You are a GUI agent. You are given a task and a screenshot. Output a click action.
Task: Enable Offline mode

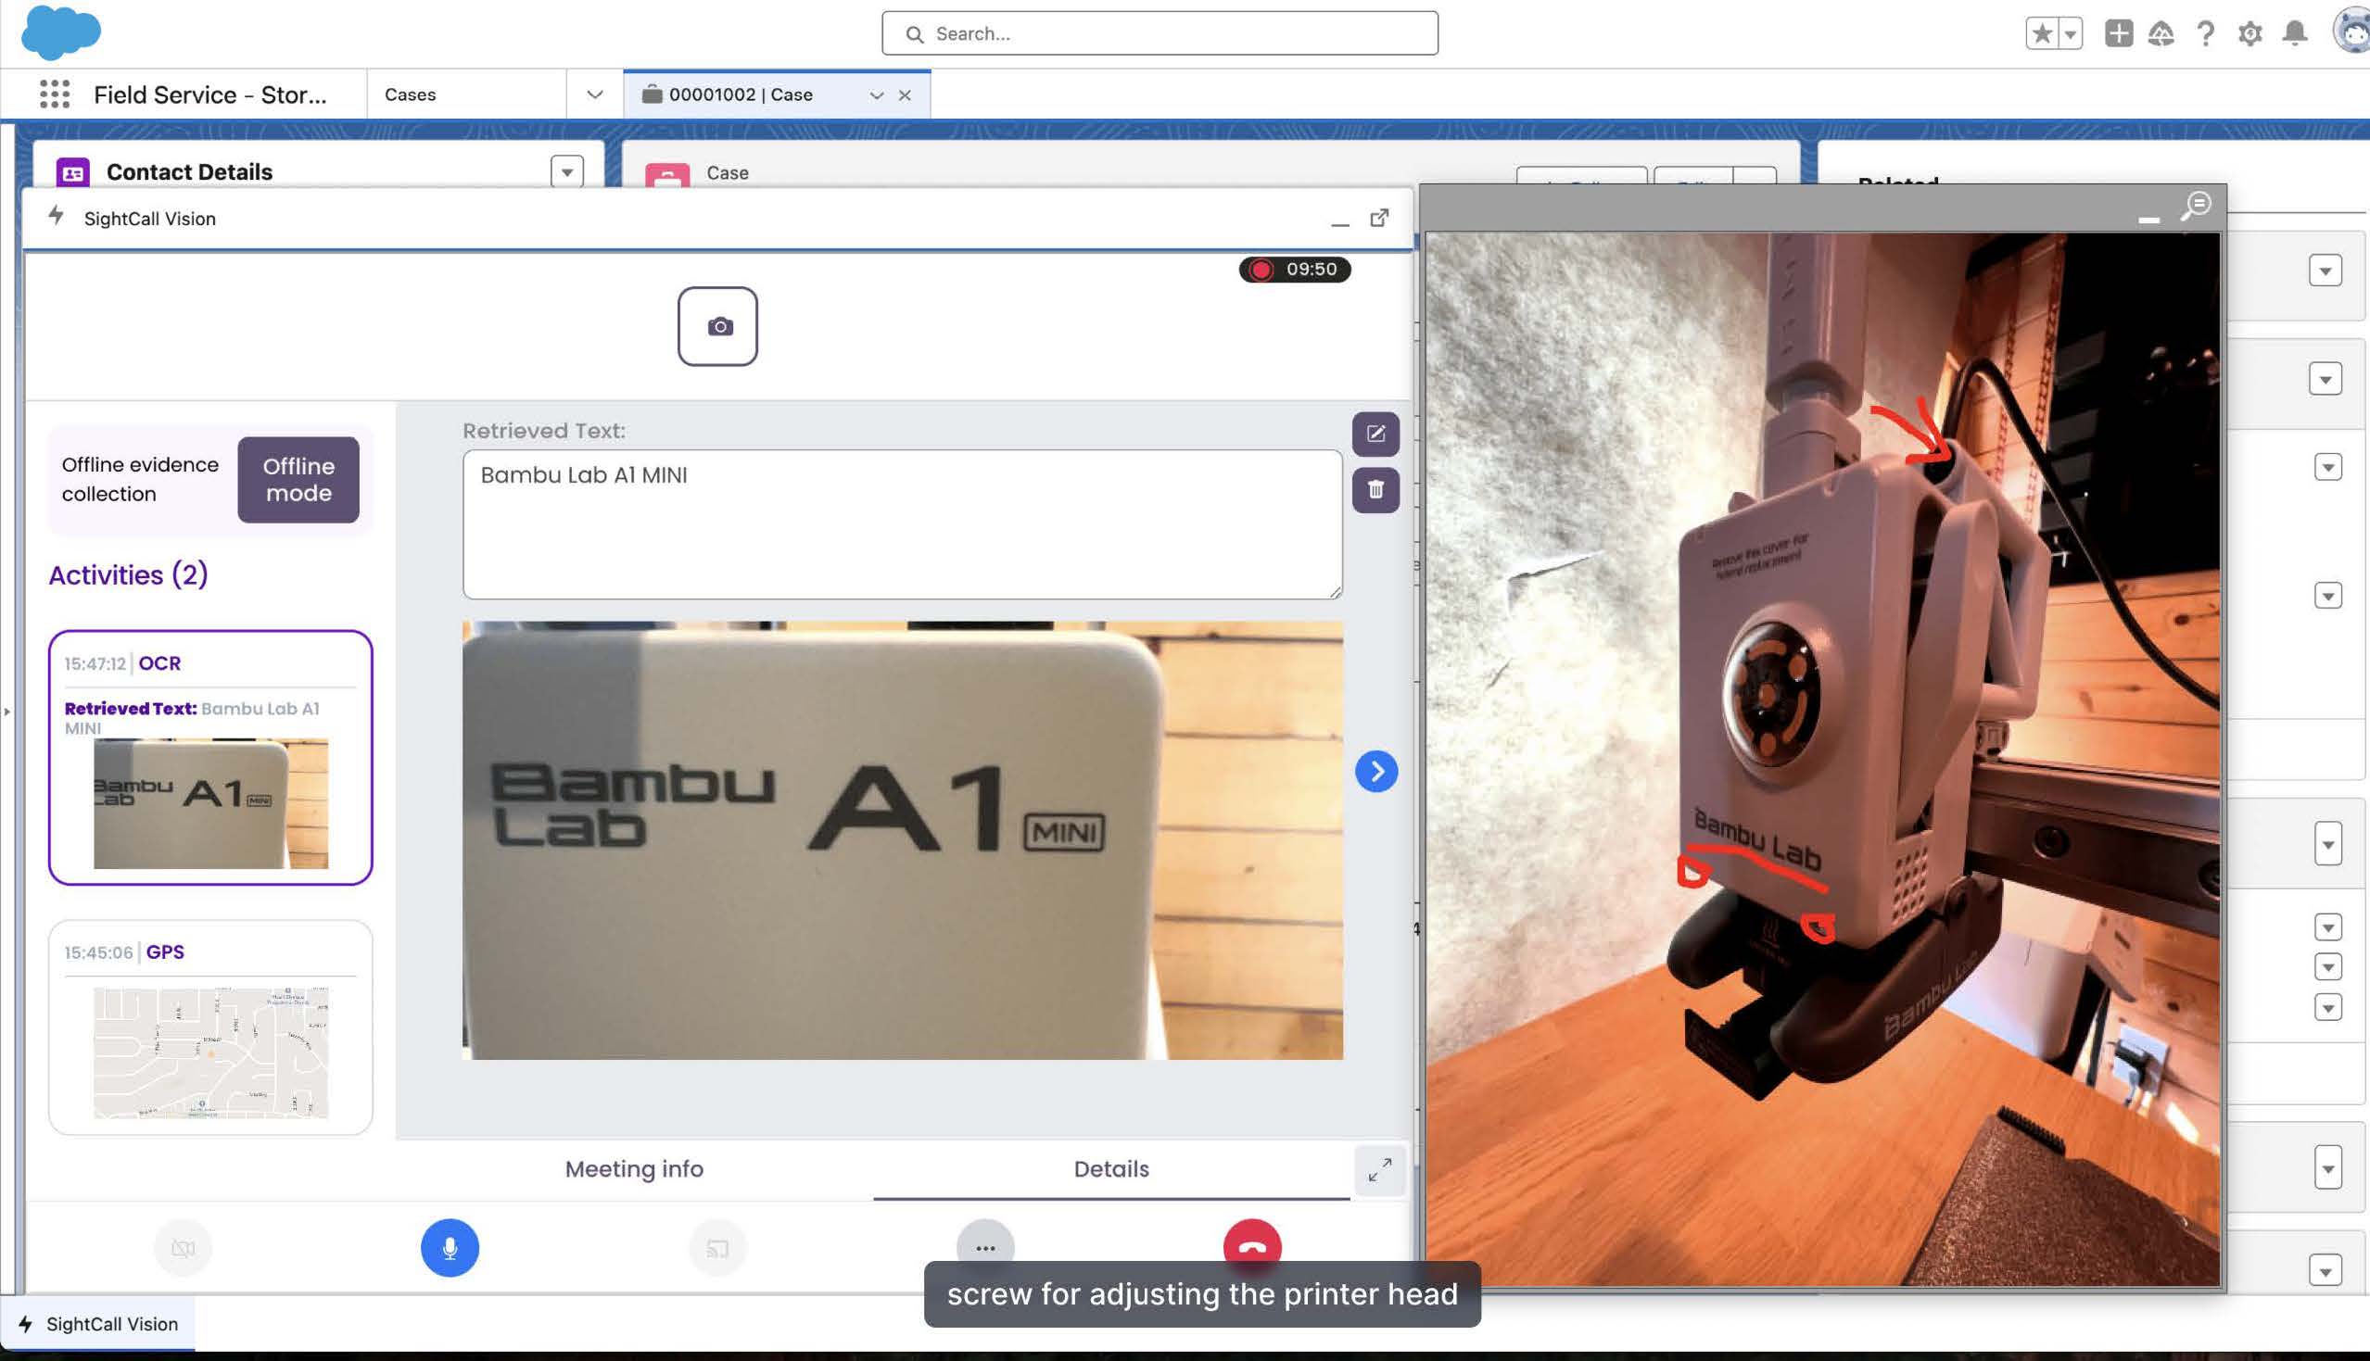pyautogui.click(x=298, y=480)
